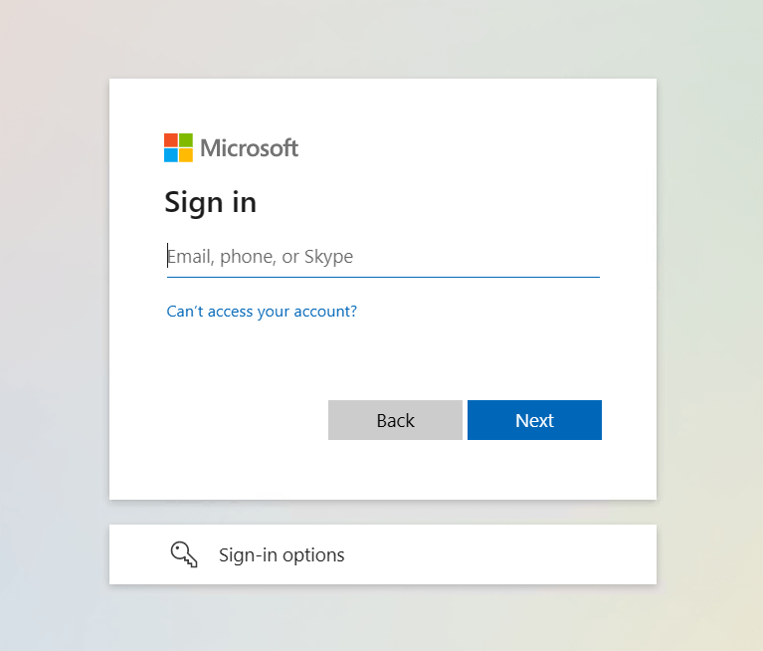Viewport: 763px width, 651px height.
Task: Click the green square of the Microsoft logo
Action: click(186, 140)
